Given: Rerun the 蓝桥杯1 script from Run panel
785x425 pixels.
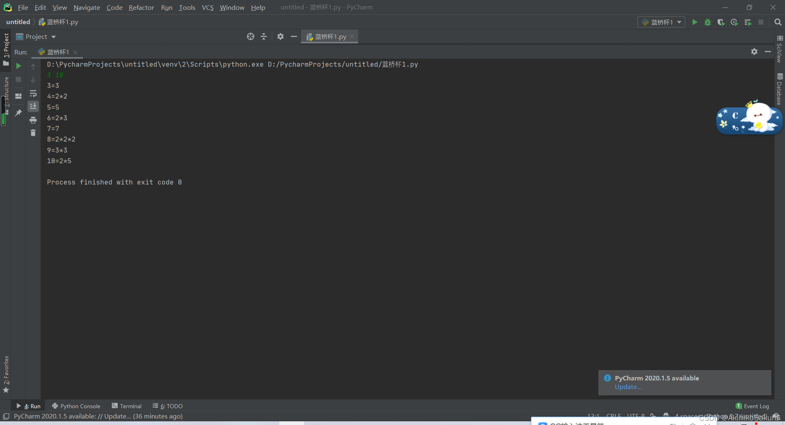Looking at the screenshot, I should 18,65.
